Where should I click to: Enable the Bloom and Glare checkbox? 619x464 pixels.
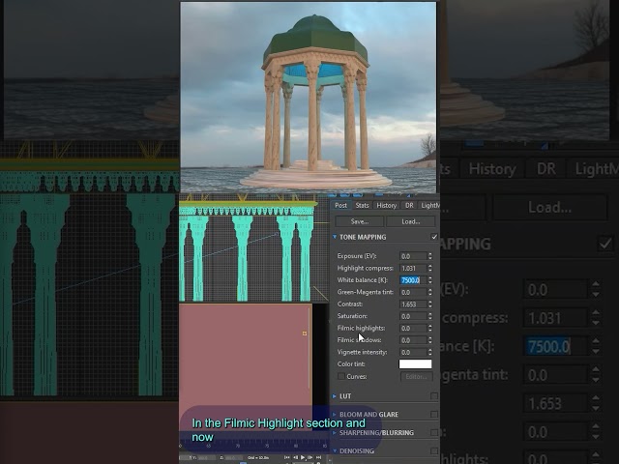(434, 415)
